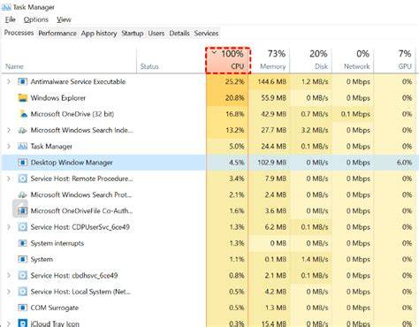Image resolution: width=419 pixels, height=327 pixels.
Task: Click the Service Host: cbdhsvc_6ce49 gear icon
Action: click(23, 276)
